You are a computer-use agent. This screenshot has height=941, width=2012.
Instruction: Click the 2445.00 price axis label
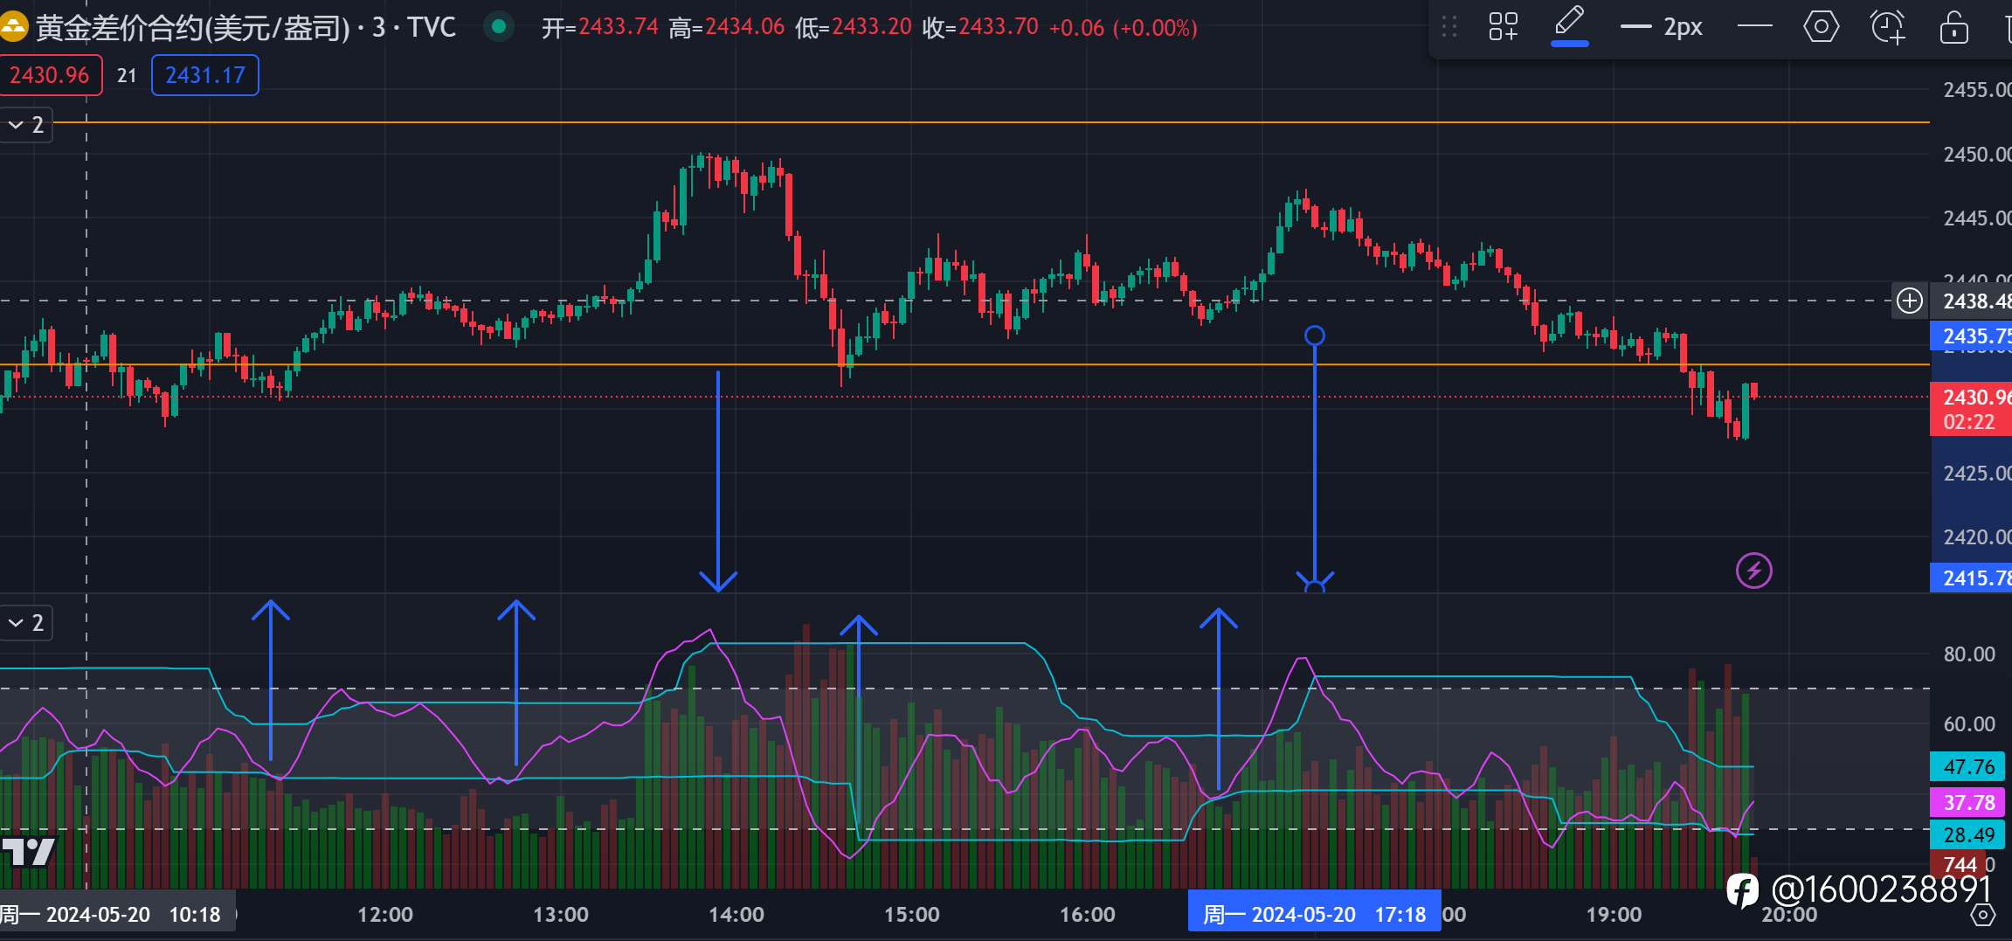click(1976, 218)
